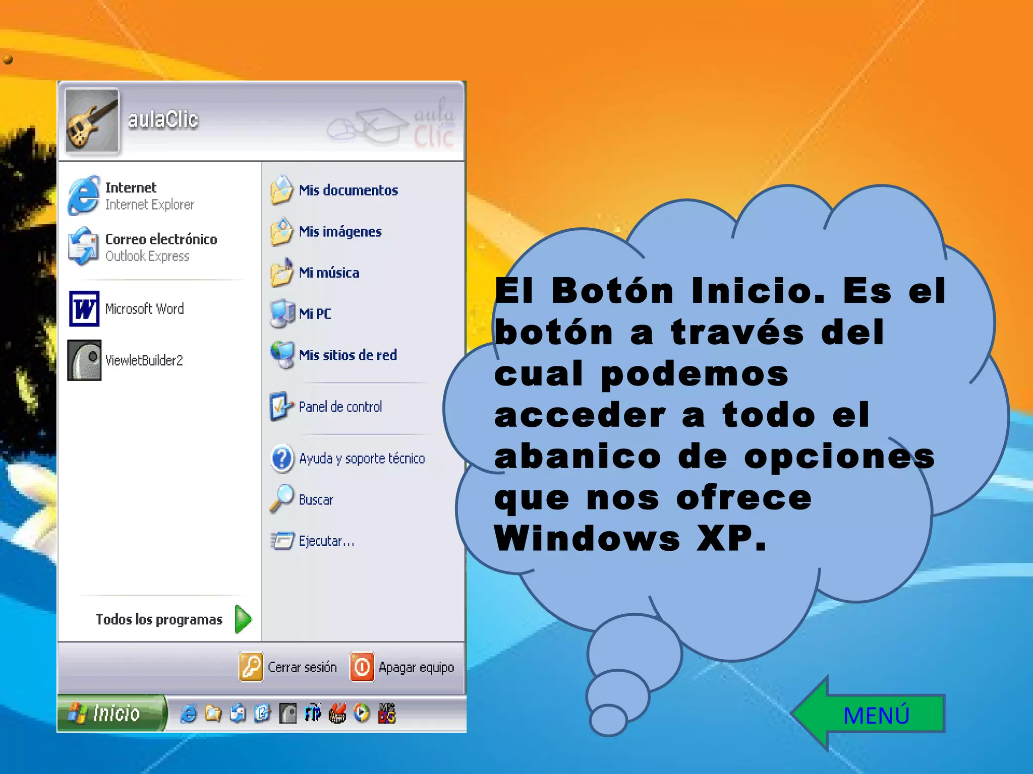The height and width of the screenshot is (774, 1033).
Task: Click Apagar equipo power button
Action: tap(362, 667)
